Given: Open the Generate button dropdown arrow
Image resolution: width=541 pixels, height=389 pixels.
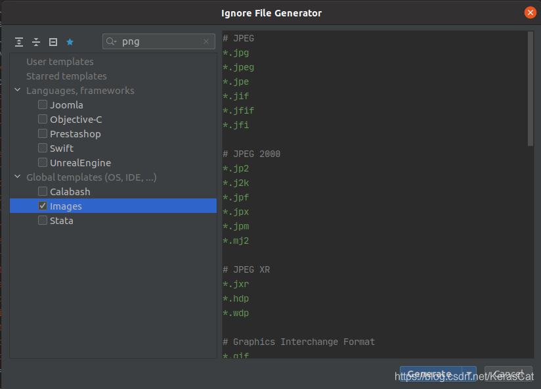Looking at the screenshot, I should [469, 374].
